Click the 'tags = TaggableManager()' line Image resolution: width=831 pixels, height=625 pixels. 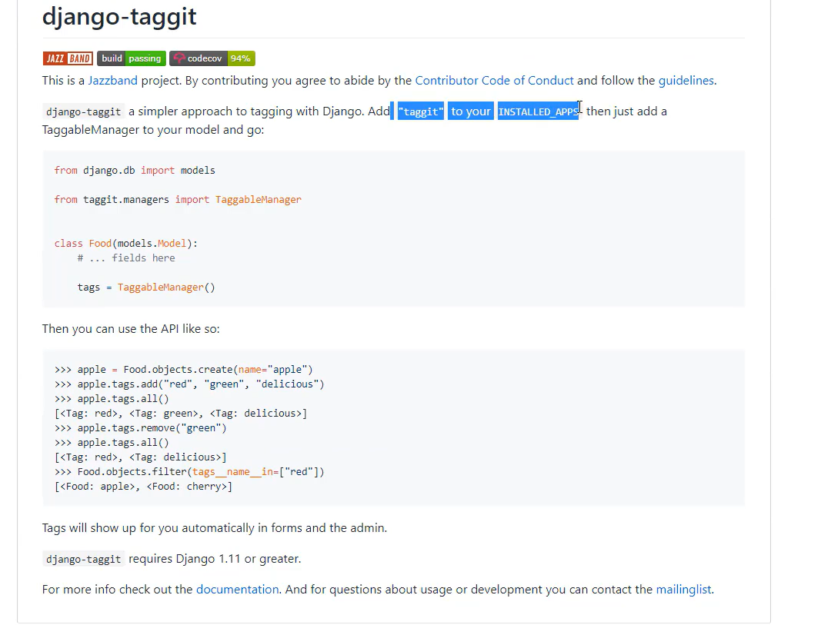146,287
